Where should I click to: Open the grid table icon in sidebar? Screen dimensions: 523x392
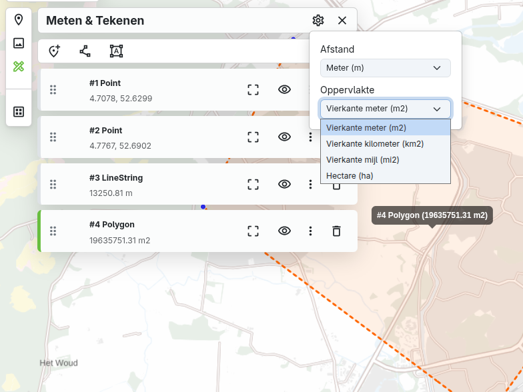point(19,112)
